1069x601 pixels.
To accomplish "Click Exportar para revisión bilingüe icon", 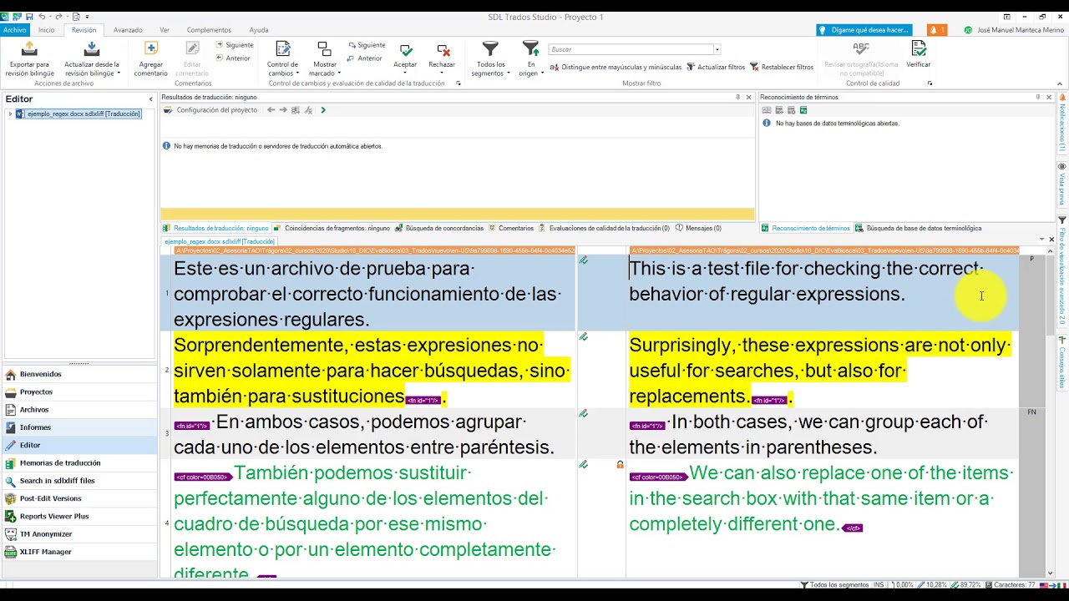I will tap(29, 49).
